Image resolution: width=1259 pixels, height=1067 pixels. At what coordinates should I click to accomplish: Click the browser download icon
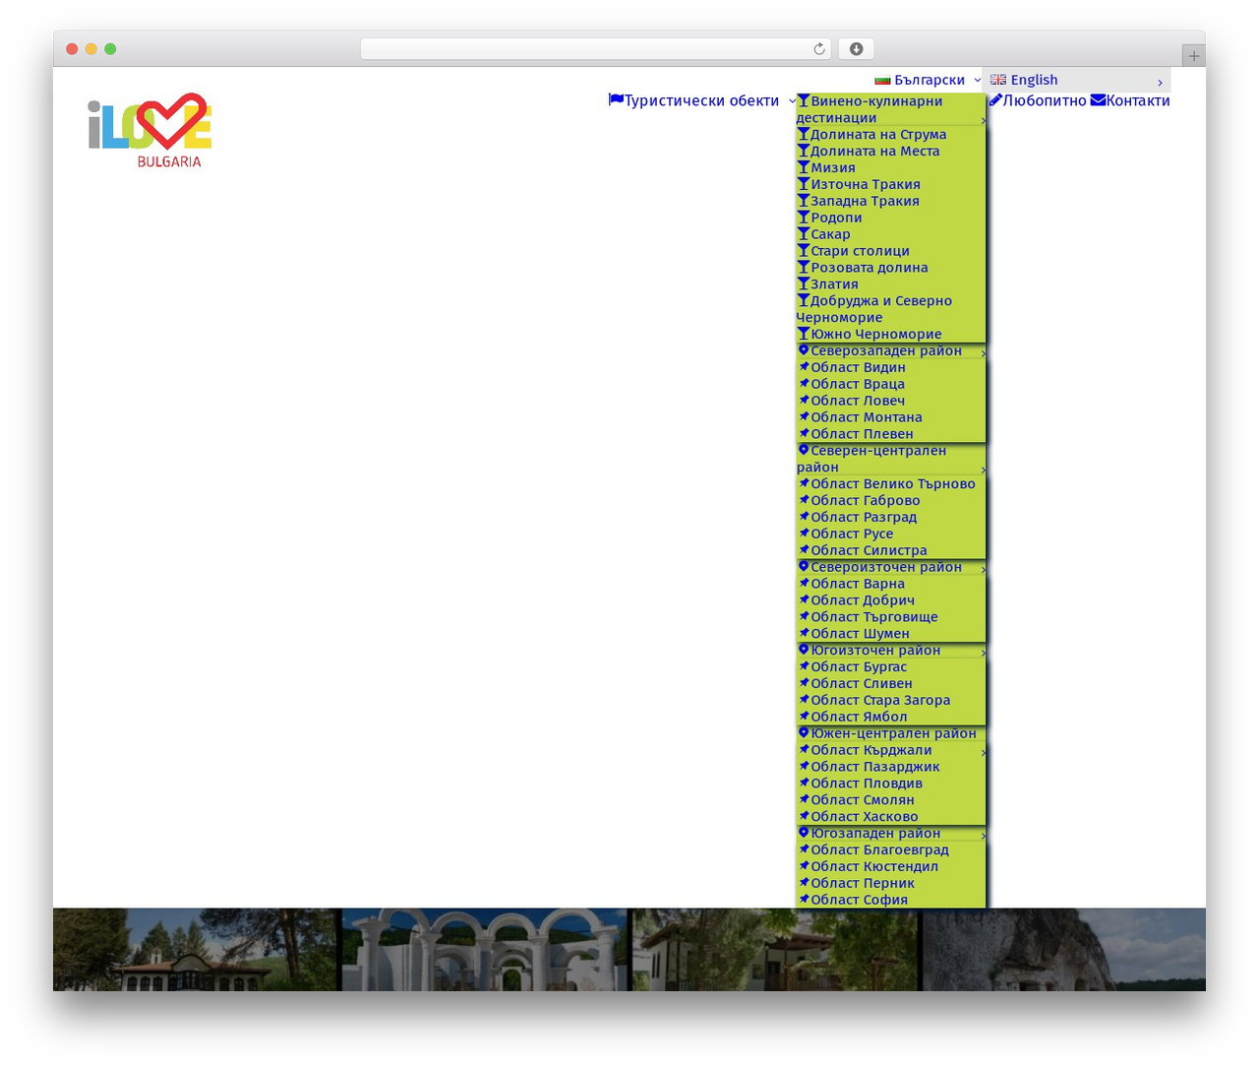[x=857, y=49]
